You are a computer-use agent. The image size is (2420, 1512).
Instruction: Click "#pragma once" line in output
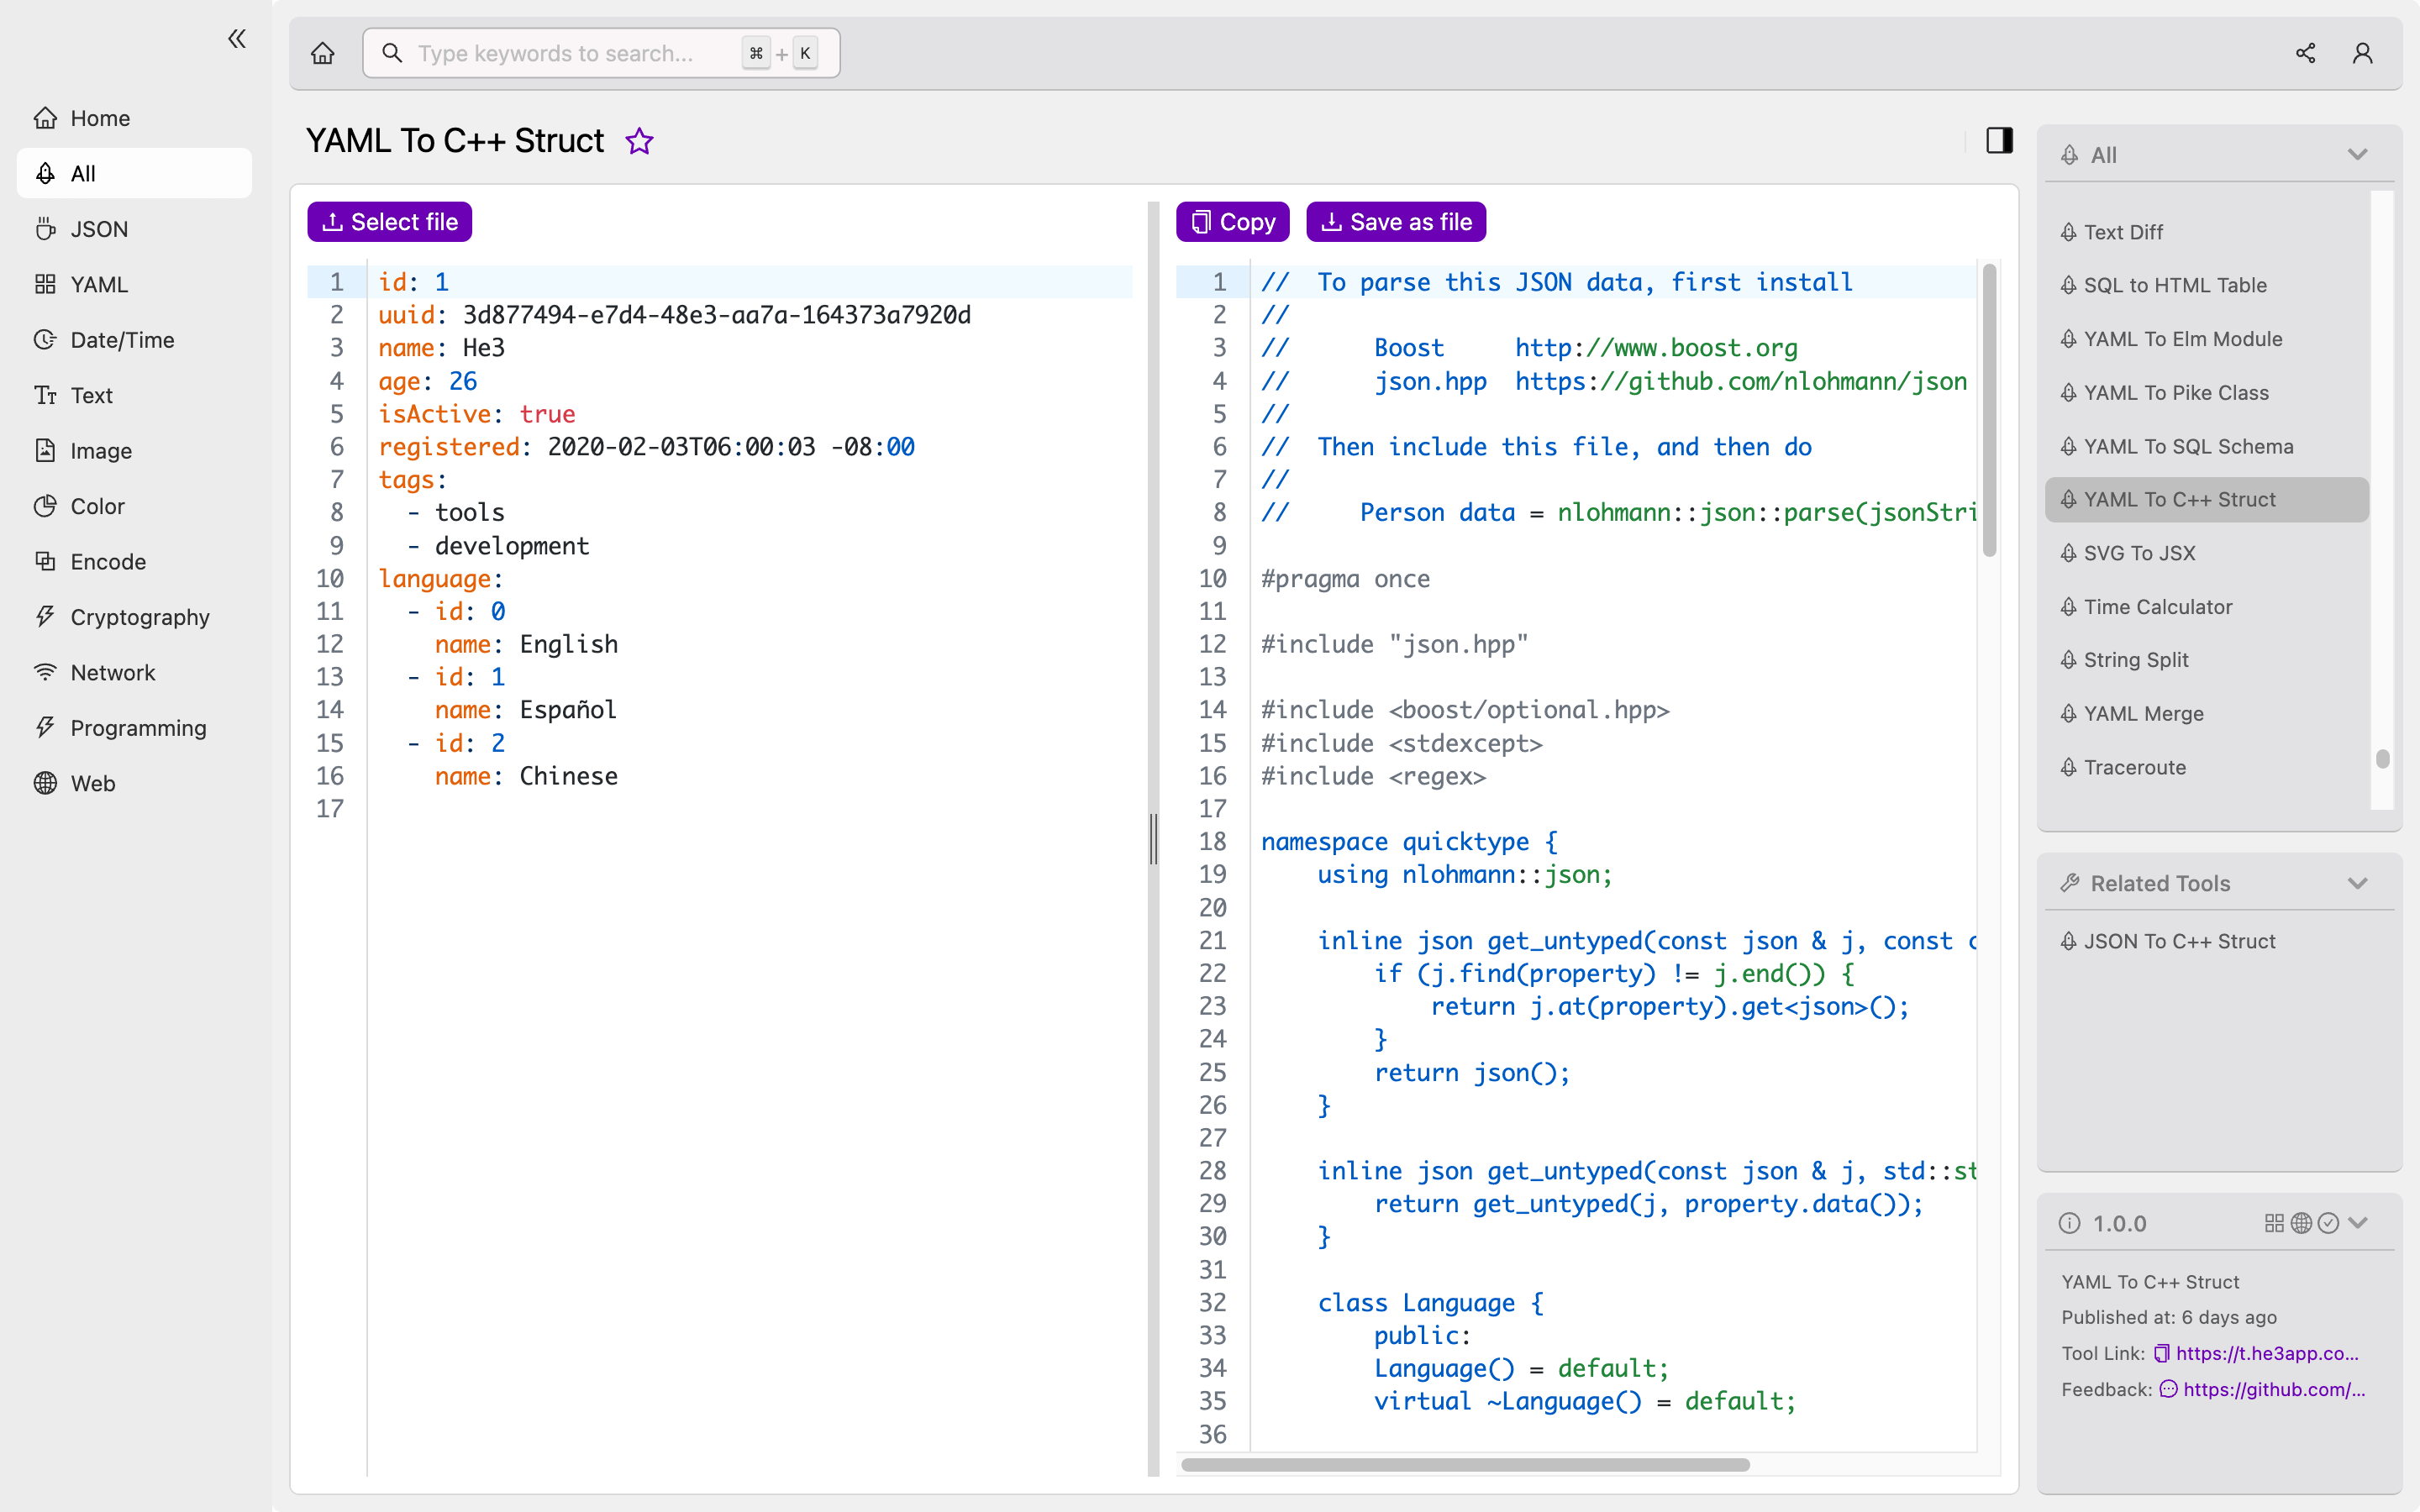[1345, 579]
